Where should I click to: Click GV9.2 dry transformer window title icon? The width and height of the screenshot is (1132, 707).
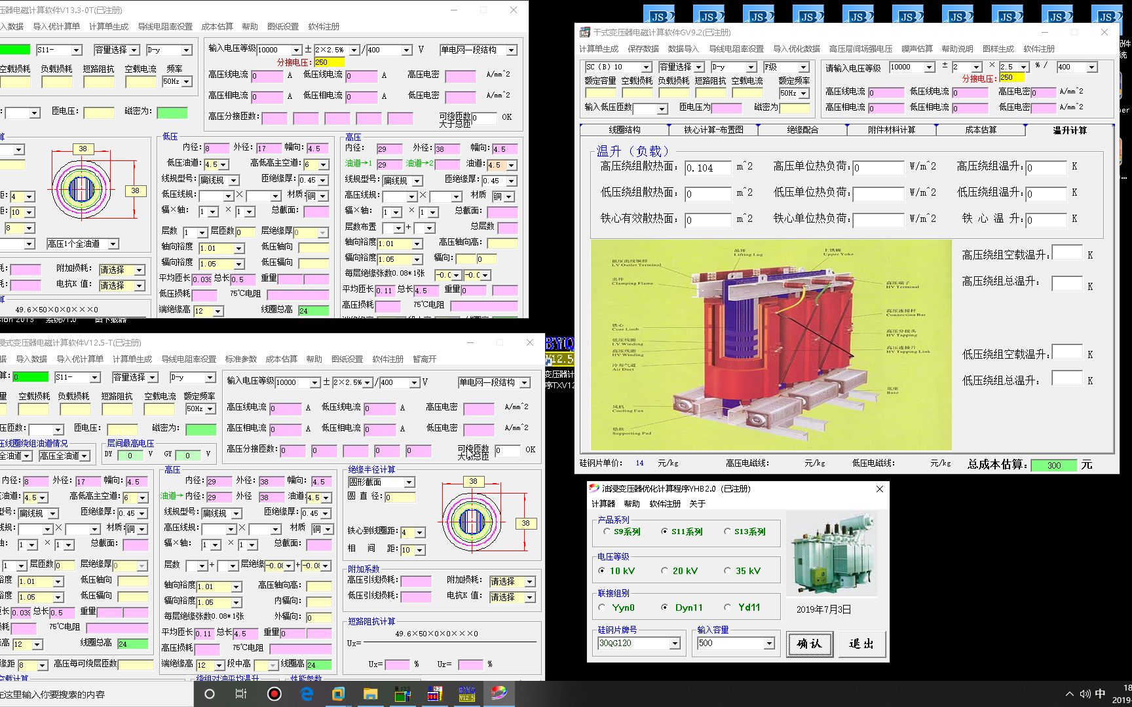pos(586,32)
